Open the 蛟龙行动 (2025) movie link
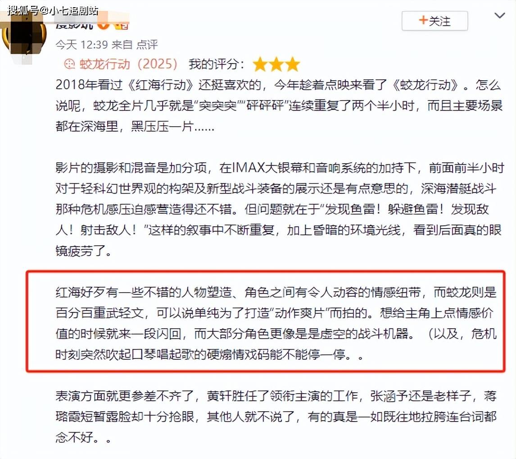The height and width of the screenshot is (459, 516). (129, 64)
